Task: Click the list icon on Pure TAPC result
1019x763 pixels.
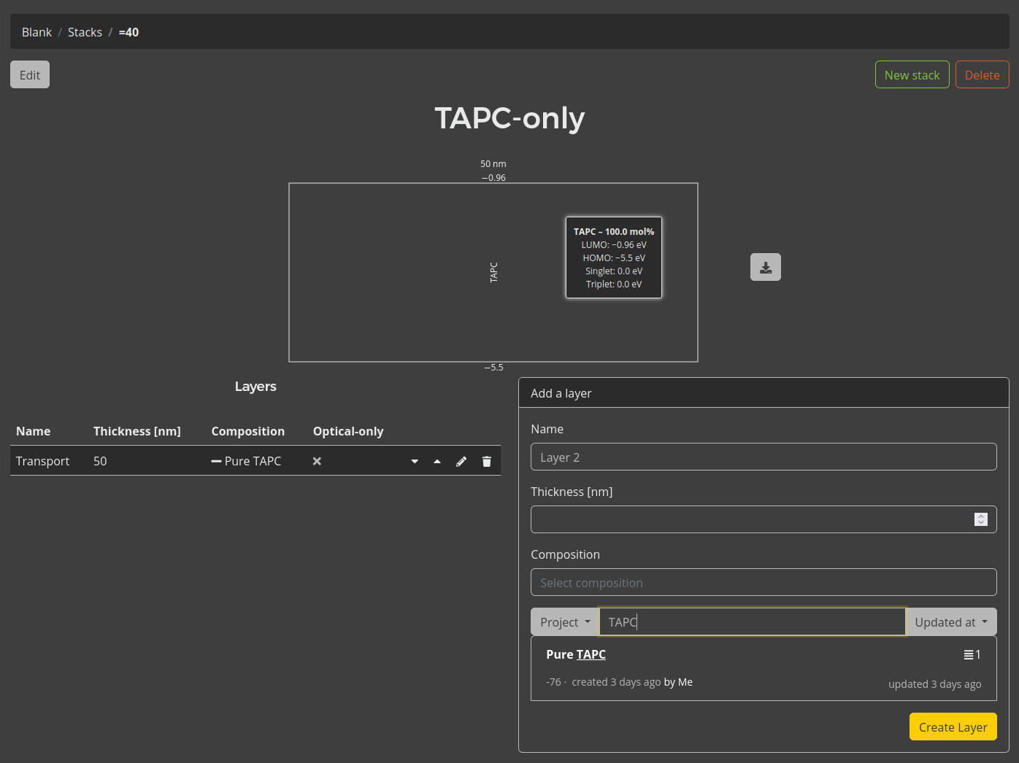Action: click(x=969, y=655)
